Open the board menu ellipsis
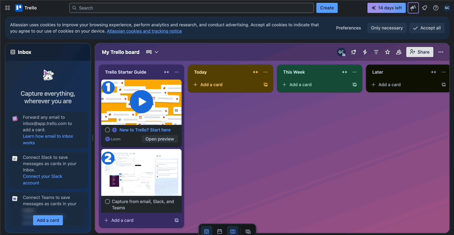 441,52
